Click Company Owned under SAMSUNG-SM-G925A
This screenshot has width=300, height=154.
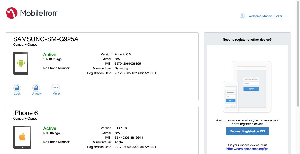pos(25,45)
